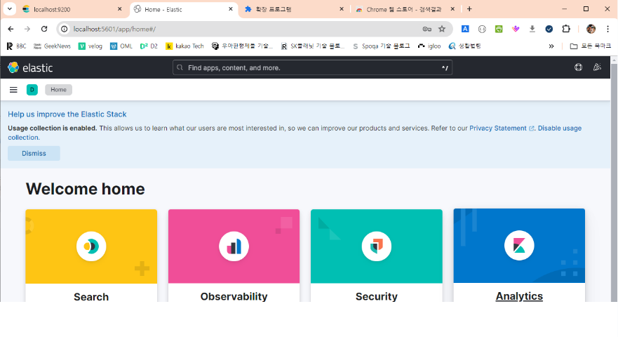Open the help menu icon
Image resolution: width=618 pixels, height=337 pixels.
[578, 67]
